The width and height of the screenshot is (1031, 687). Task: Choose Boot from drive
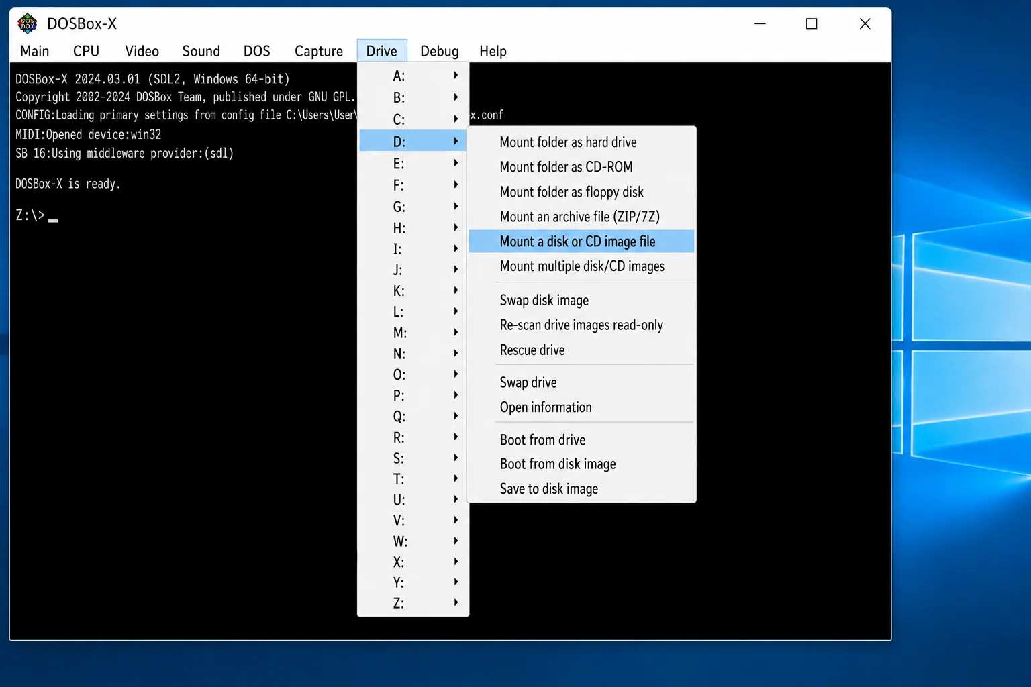pyautogui.click(x=581, y=439)
